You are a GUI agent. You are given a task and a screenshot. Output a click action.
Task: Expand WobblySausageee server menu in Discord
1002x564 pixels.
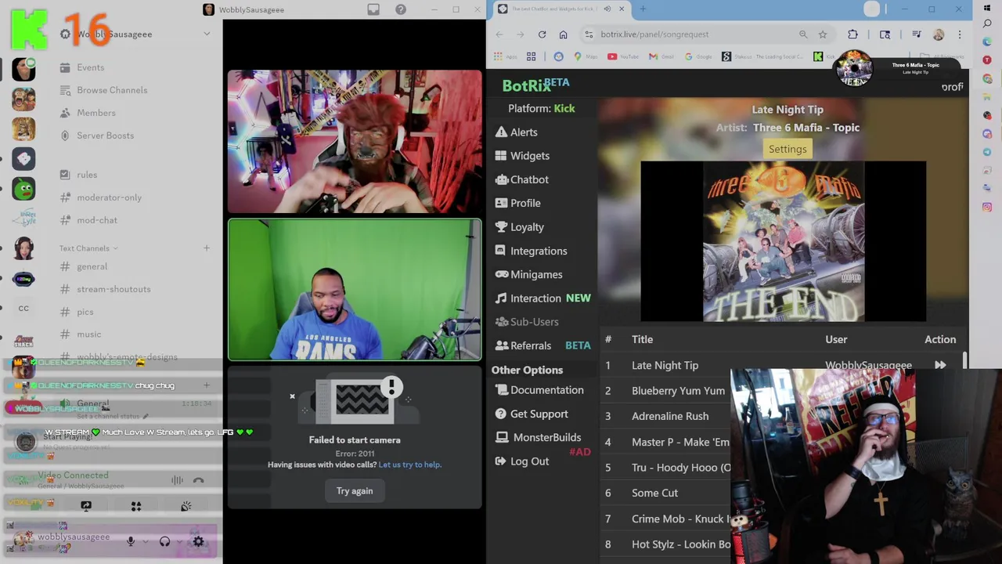(207, 34)
